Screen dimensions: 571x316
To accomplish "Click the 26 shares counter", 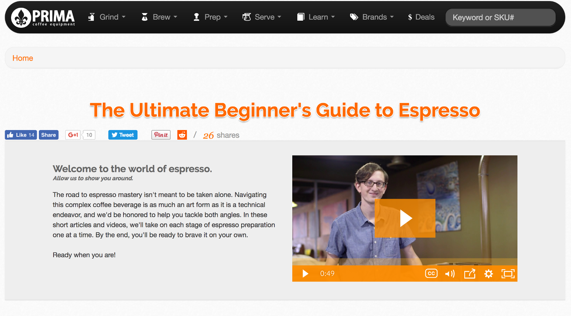I will click(221, 135).
